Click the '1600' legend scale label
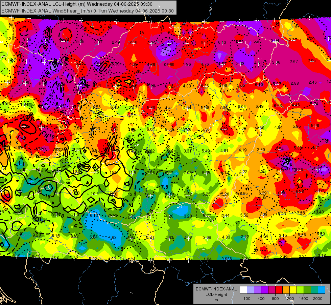331x305 pixels. click(x=304, y=299)
